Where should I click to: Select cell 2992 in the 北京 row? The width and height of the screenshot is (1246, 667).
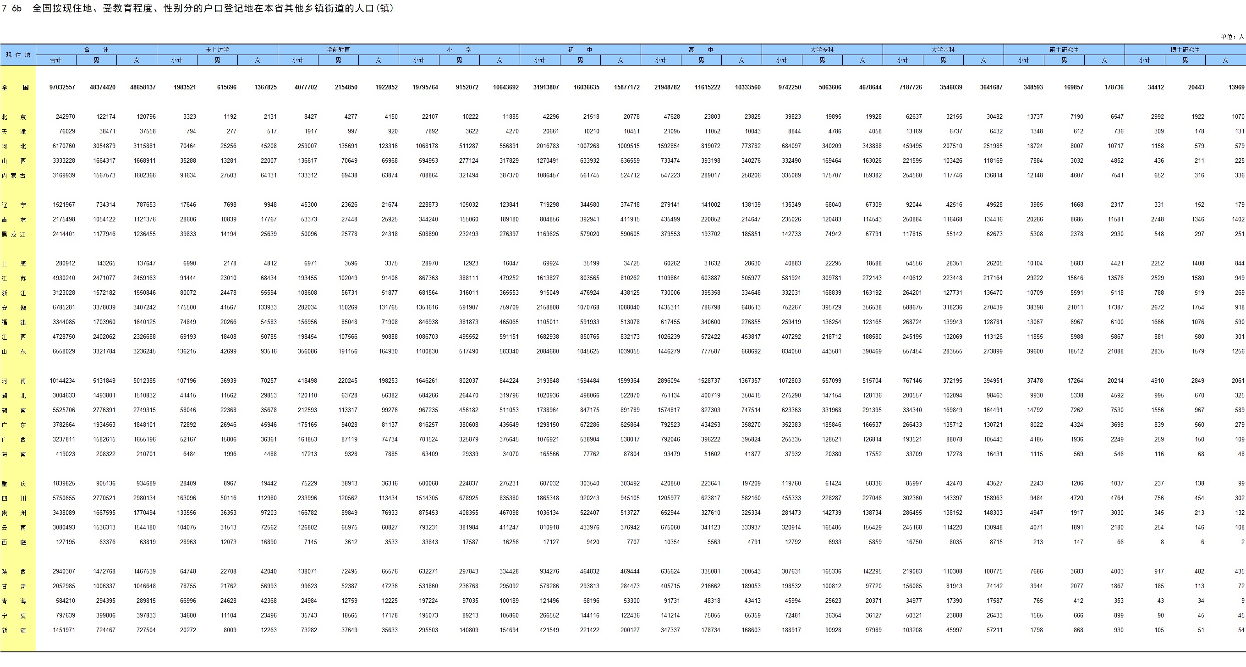(x=1157, y=116)
